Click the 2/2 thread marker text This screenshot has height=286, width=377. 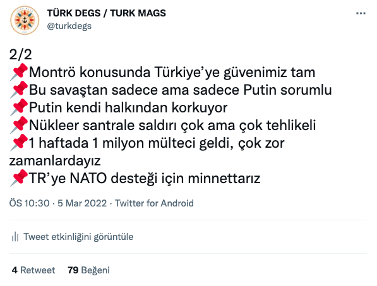[x=20, y=54]
